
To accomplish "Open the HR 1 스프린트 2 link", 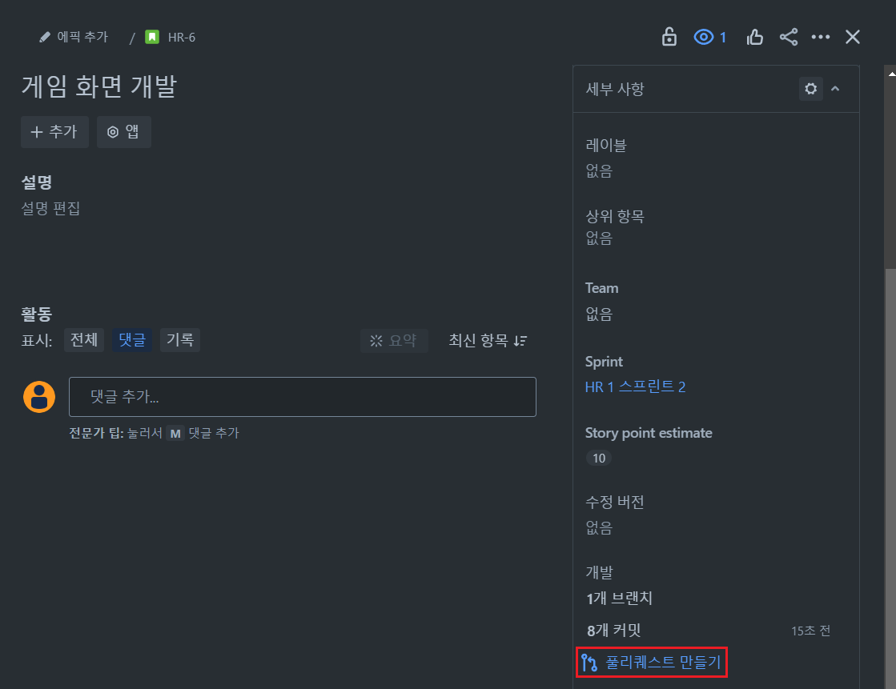I will coord(635,387).
